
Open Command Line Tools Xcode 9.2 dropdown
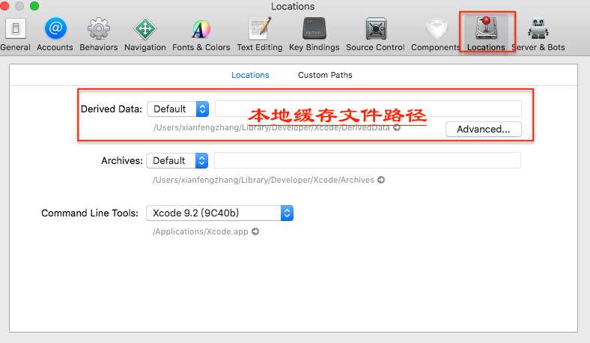pyautogui.click(x=219, y=213)
